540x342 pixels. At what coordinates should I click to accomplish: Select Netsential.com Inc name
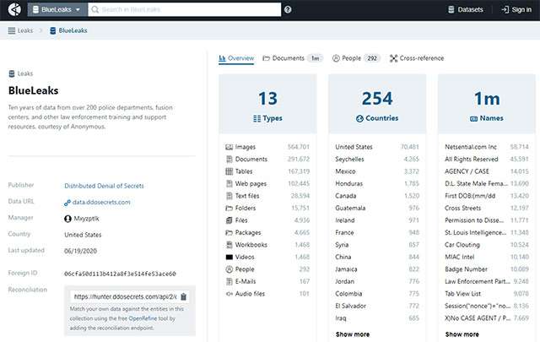(487, 147)
